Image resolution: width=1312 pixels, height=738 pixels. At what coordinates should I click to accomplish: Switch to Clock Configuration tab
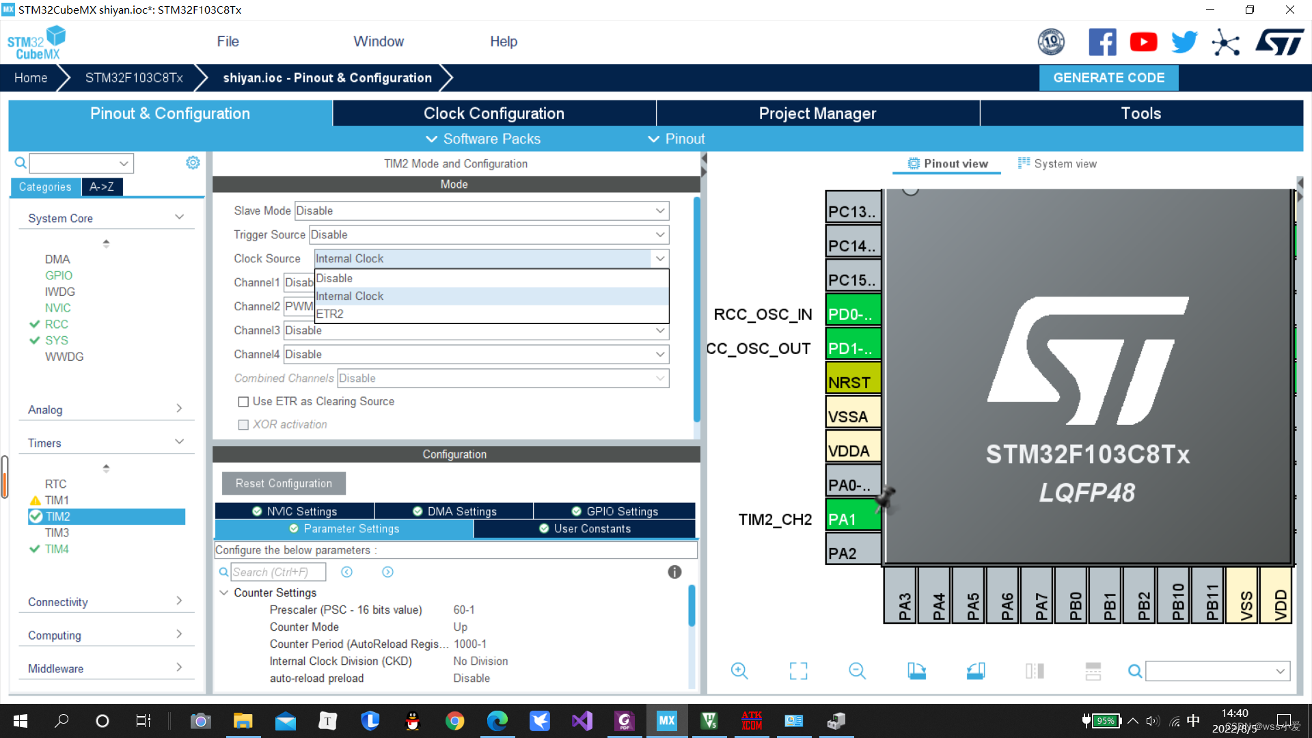tap(494, 113)
